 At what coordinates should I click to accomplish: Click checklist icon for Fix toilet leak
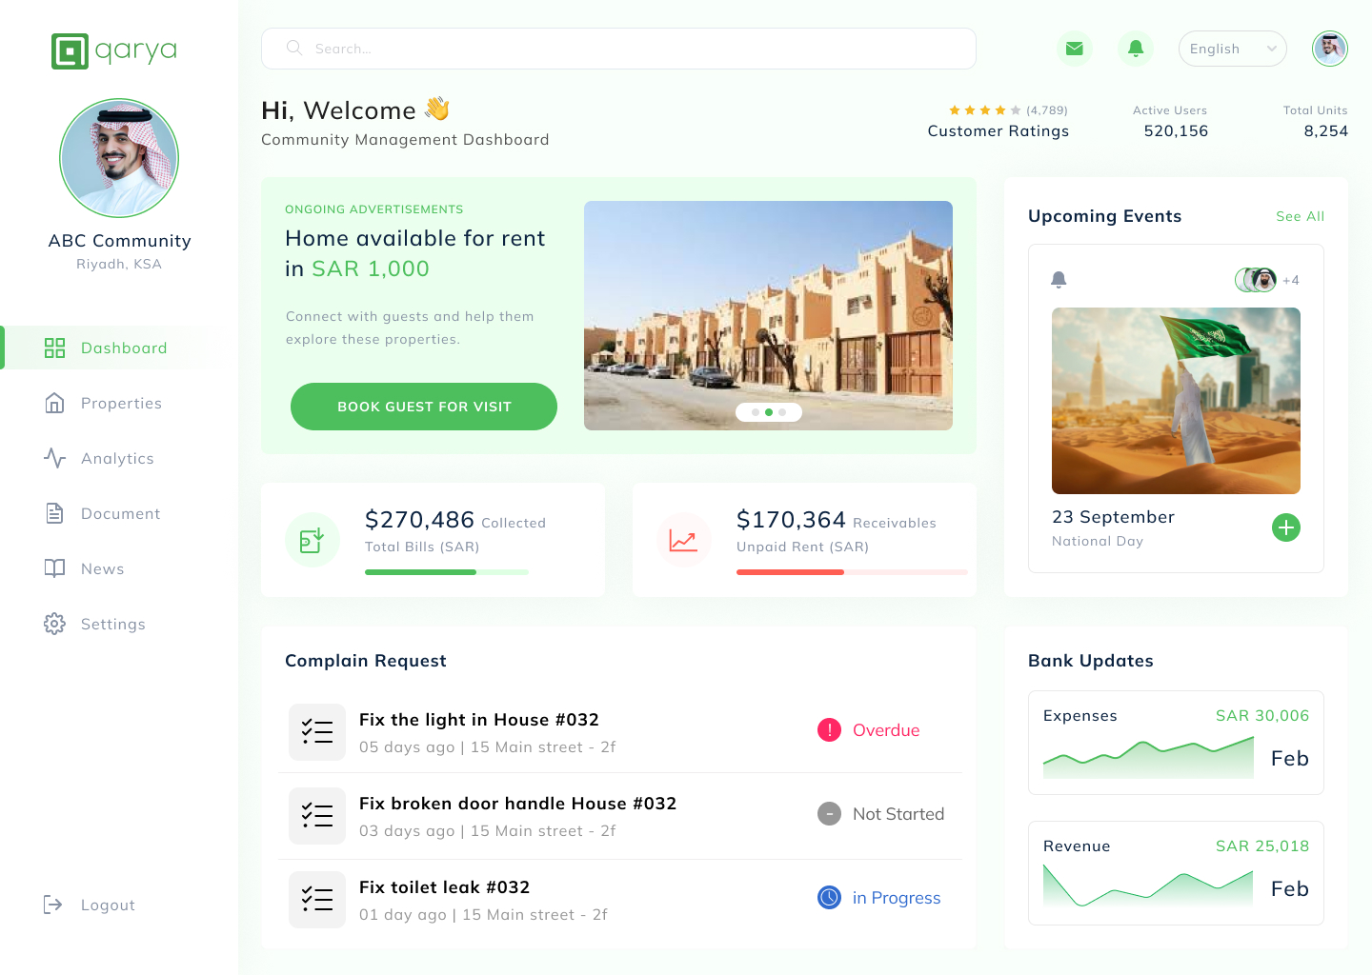(317, 900)
